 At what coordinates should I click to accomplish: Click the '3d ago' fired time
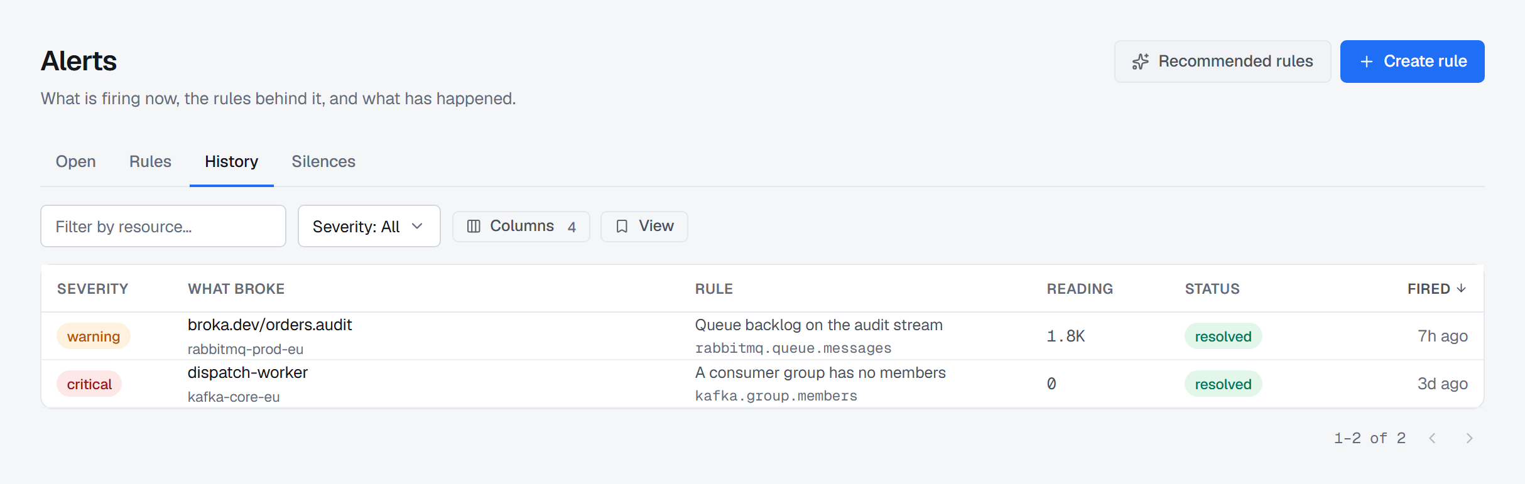click(x=1443, y=384)
